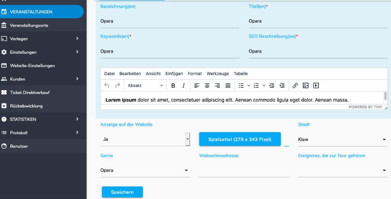Open Rückabwicklung in sidebar
Image resolution: width=391 pixels, height=199 pixels.
(x=43, y=106)
